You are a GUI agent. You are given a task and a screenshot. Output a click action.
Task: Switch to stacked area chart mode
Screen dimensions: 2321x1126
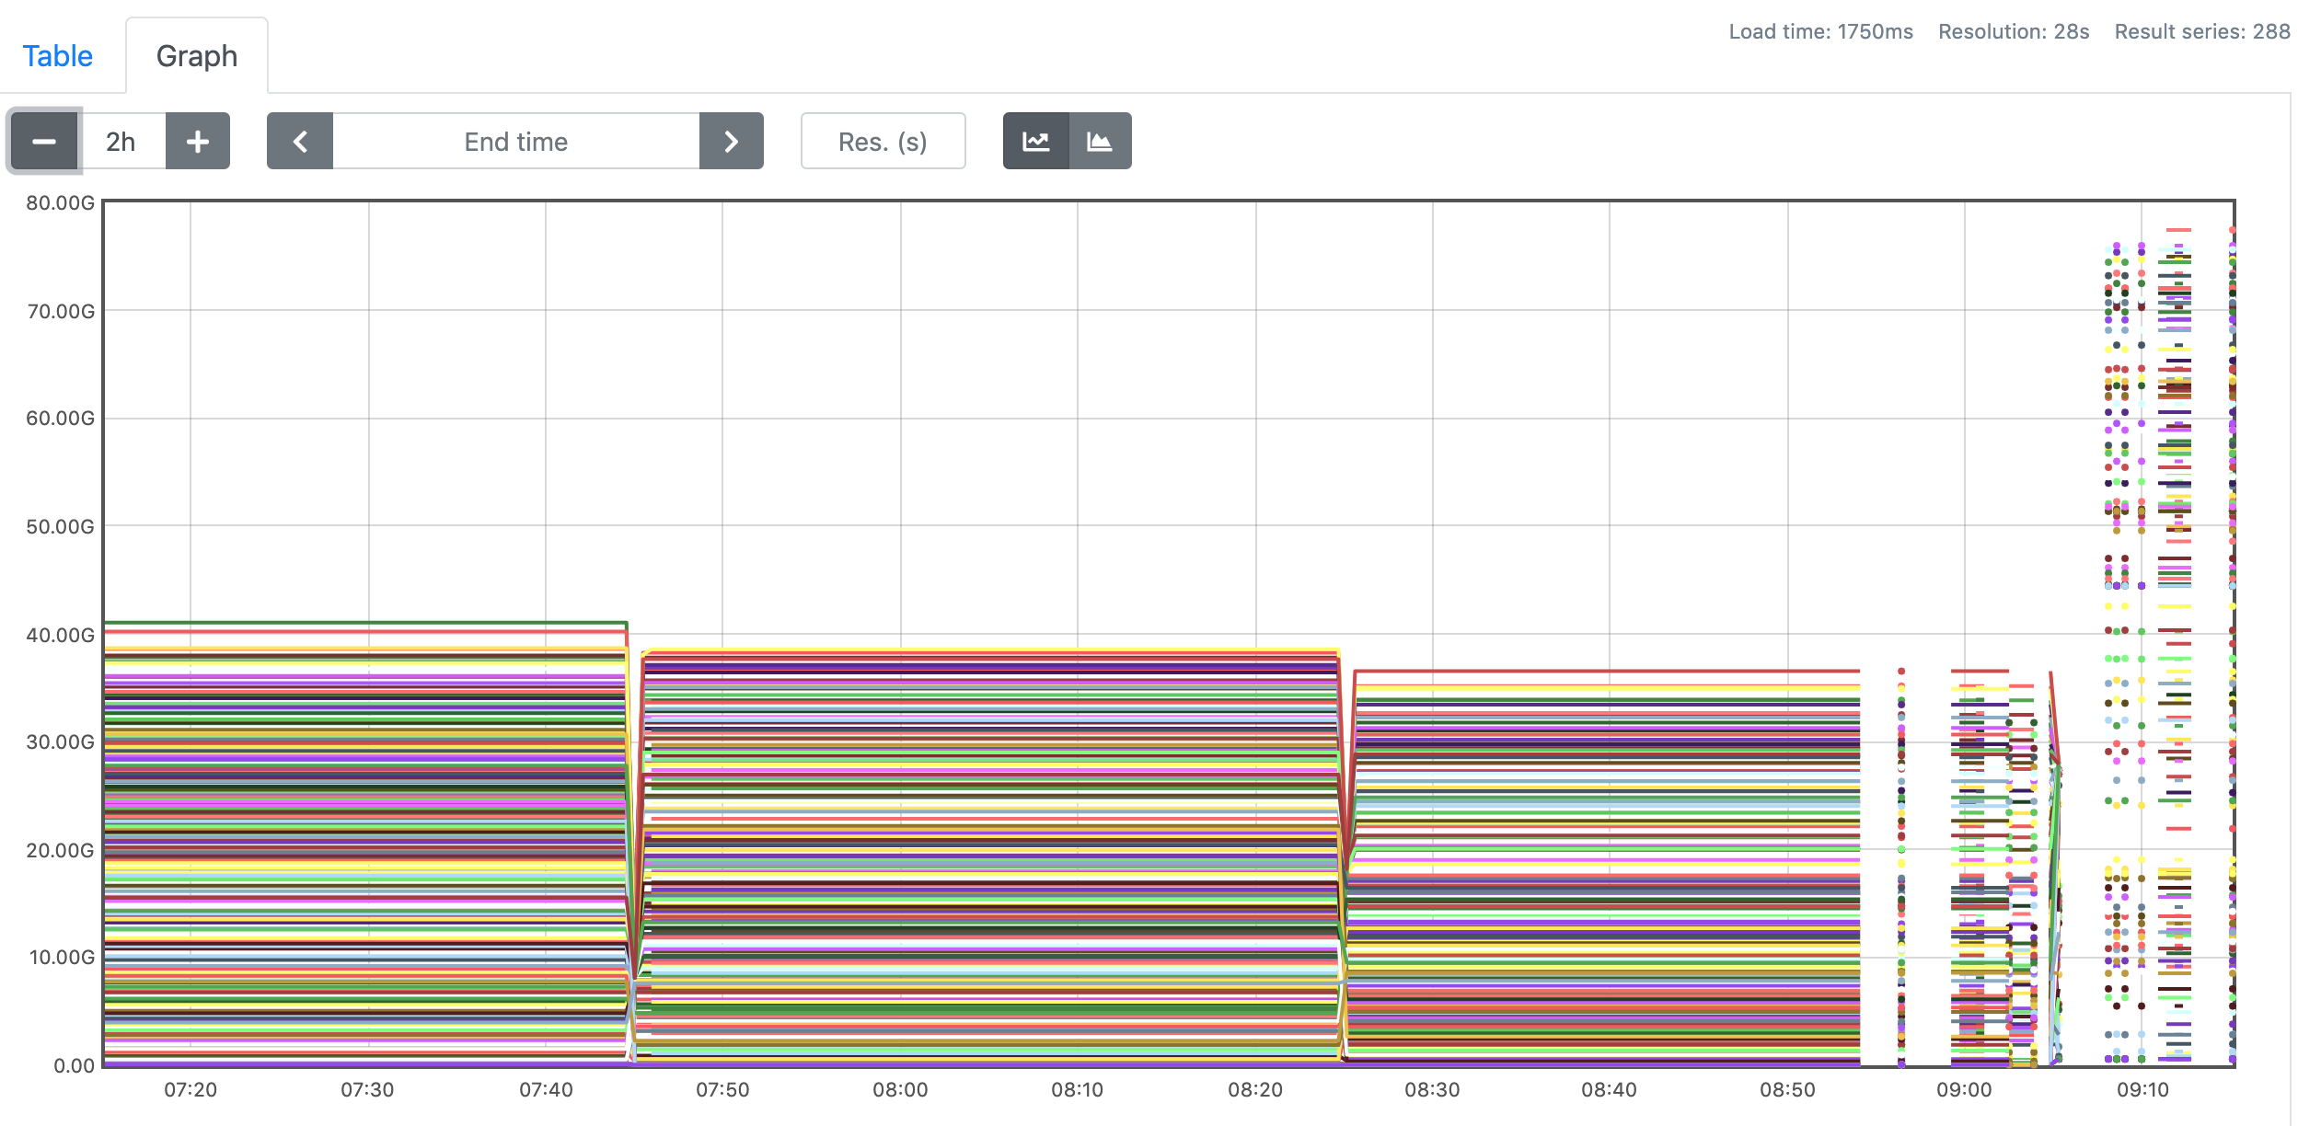click(x=1100, y=142)
